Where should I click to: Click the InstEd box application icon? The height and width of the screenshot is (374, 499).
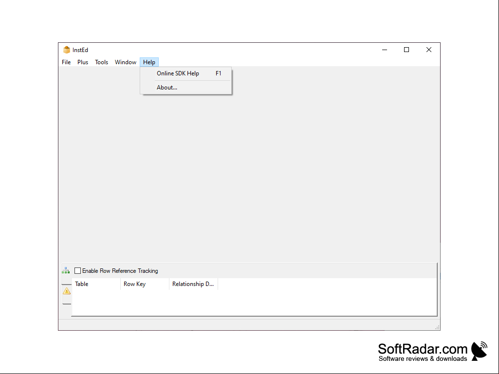click(x=67, y=50)
